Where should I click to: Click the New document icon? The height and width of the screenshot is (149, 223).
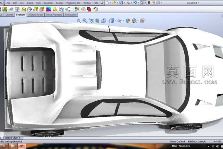[107, 3]
